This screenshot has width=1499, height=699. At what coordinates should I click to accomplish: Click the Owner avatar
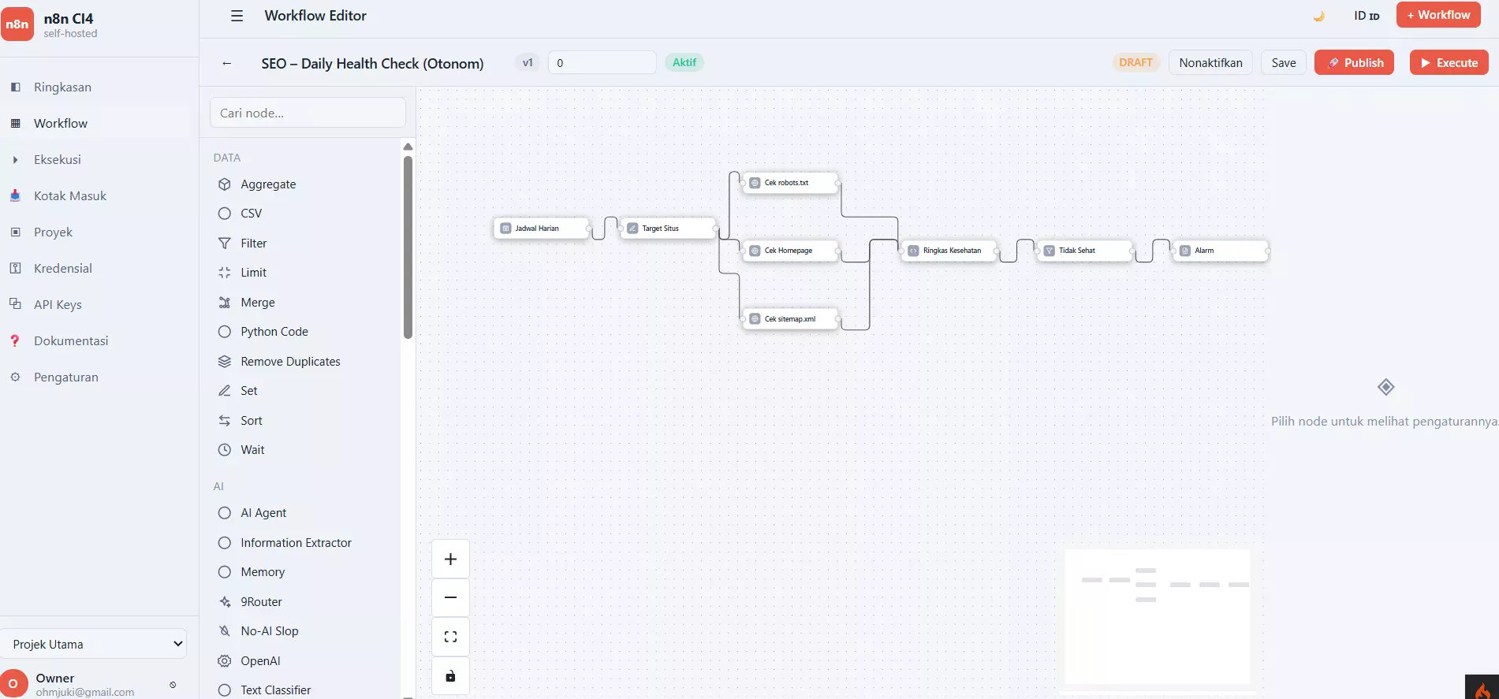click(14, 683)
